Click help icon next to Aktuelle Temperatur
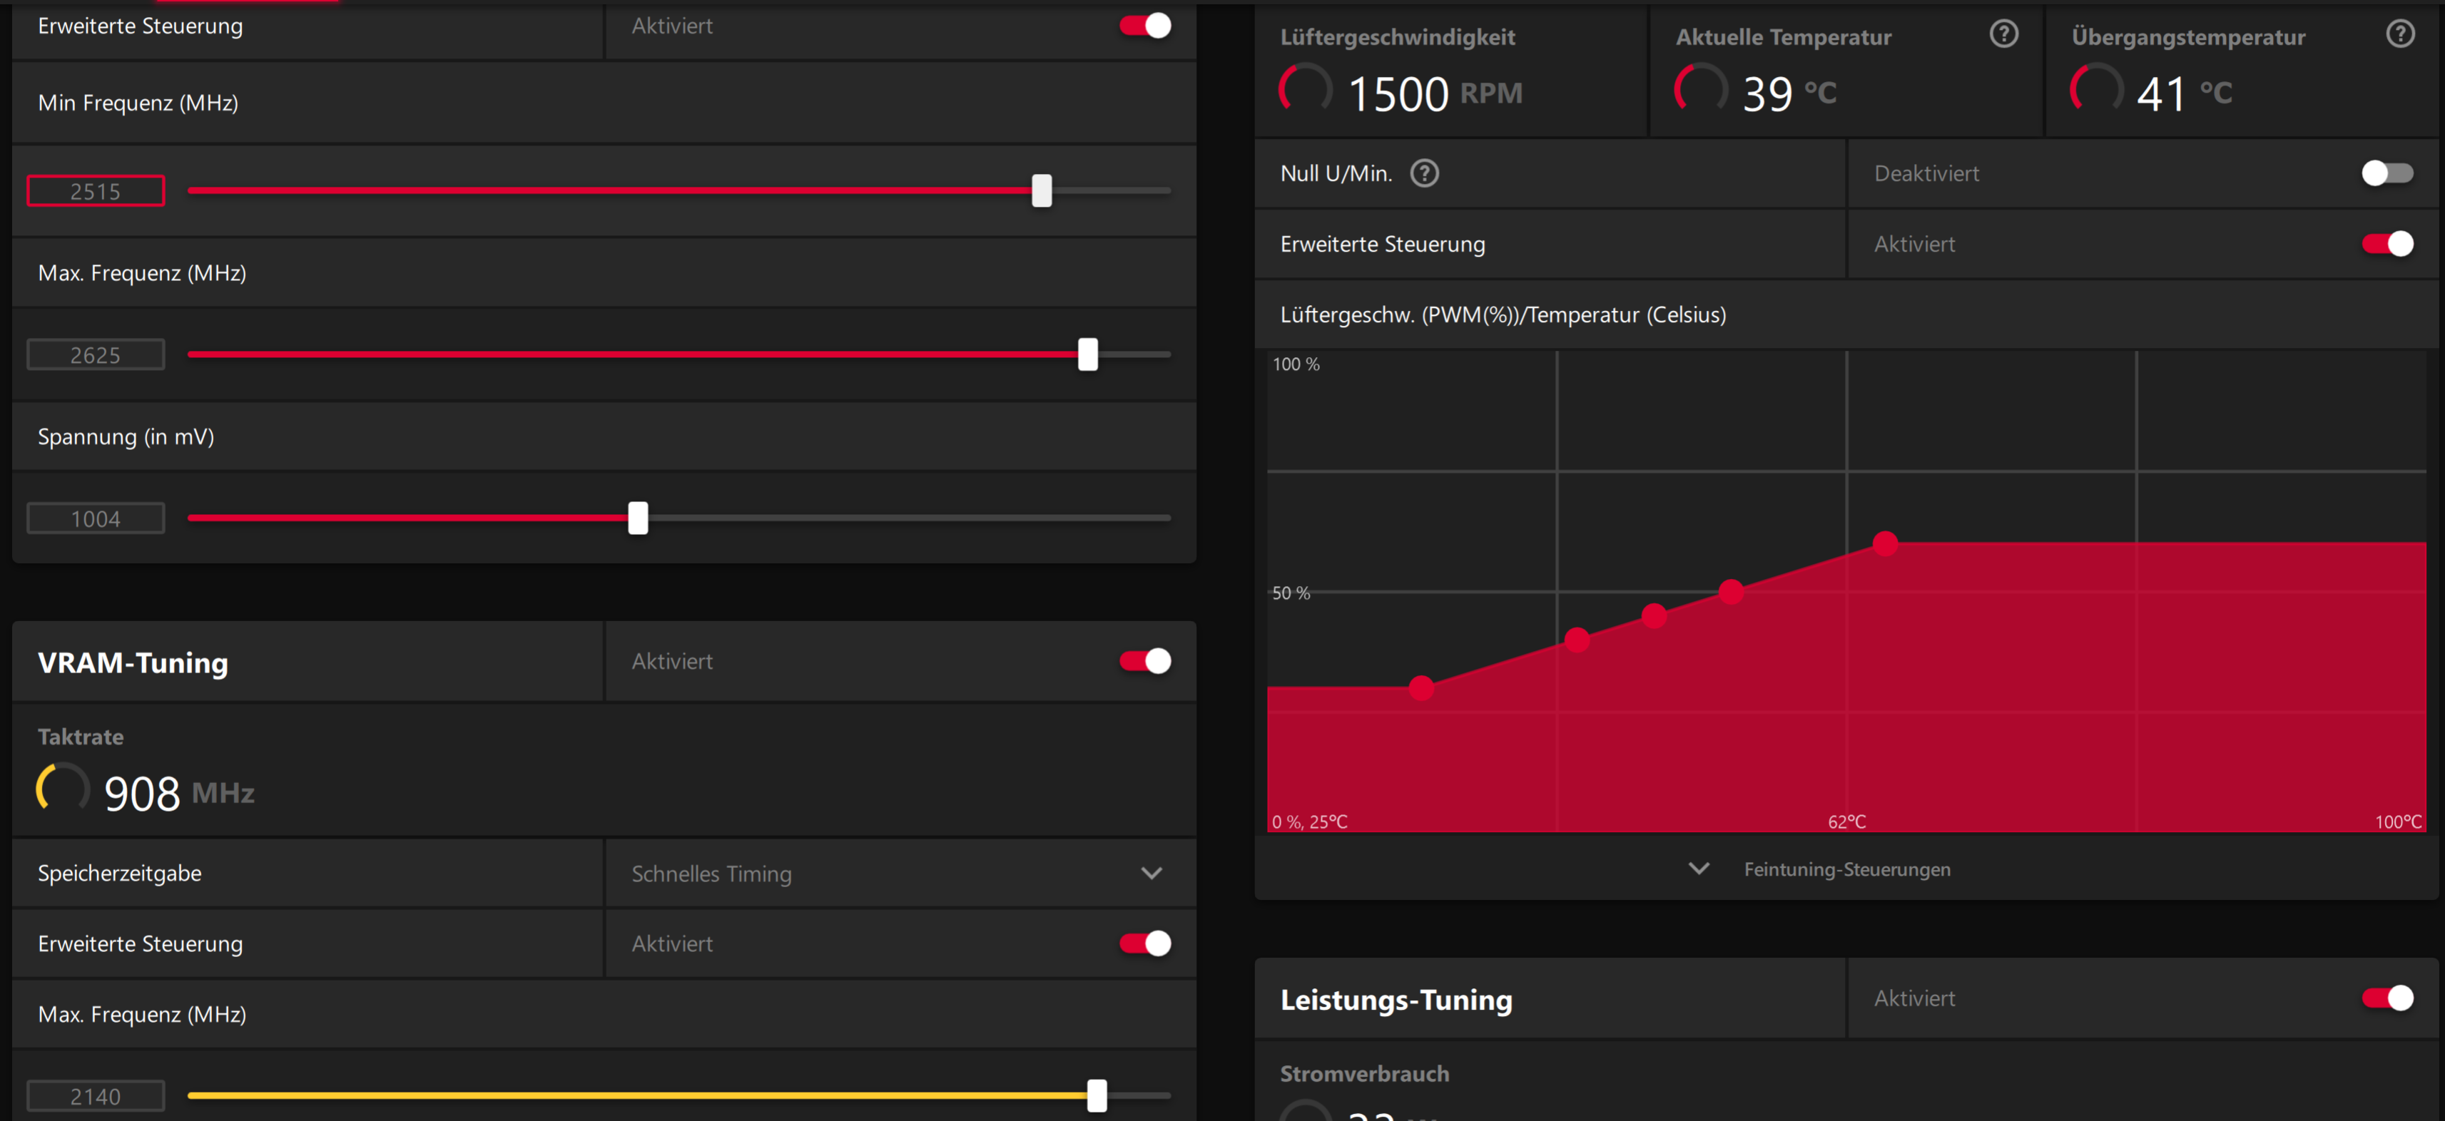This screenshot has height=1121, width=2445. 2003,34
